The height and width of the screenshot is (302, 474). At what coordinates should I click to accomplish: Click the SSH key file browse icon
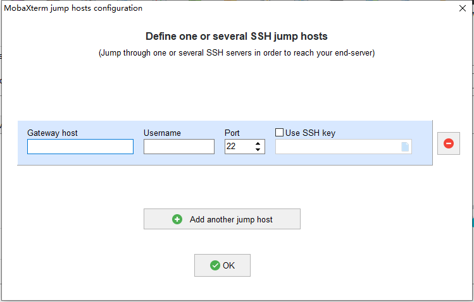[x=405, y=147]
